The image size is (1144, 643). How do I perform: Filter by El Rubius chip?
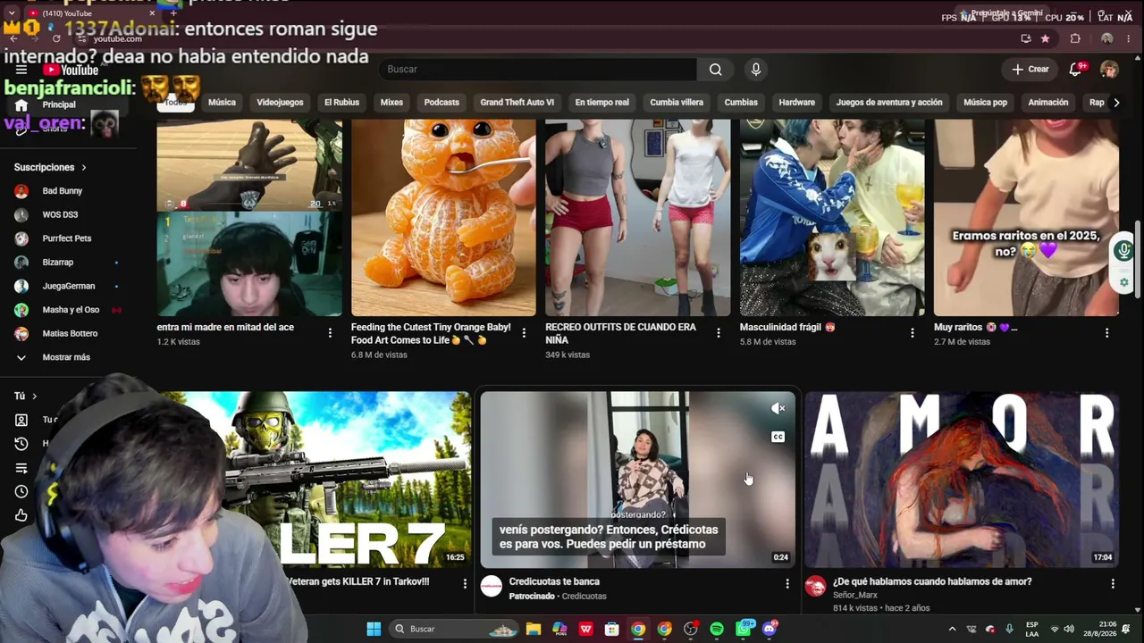pos(341,103)
